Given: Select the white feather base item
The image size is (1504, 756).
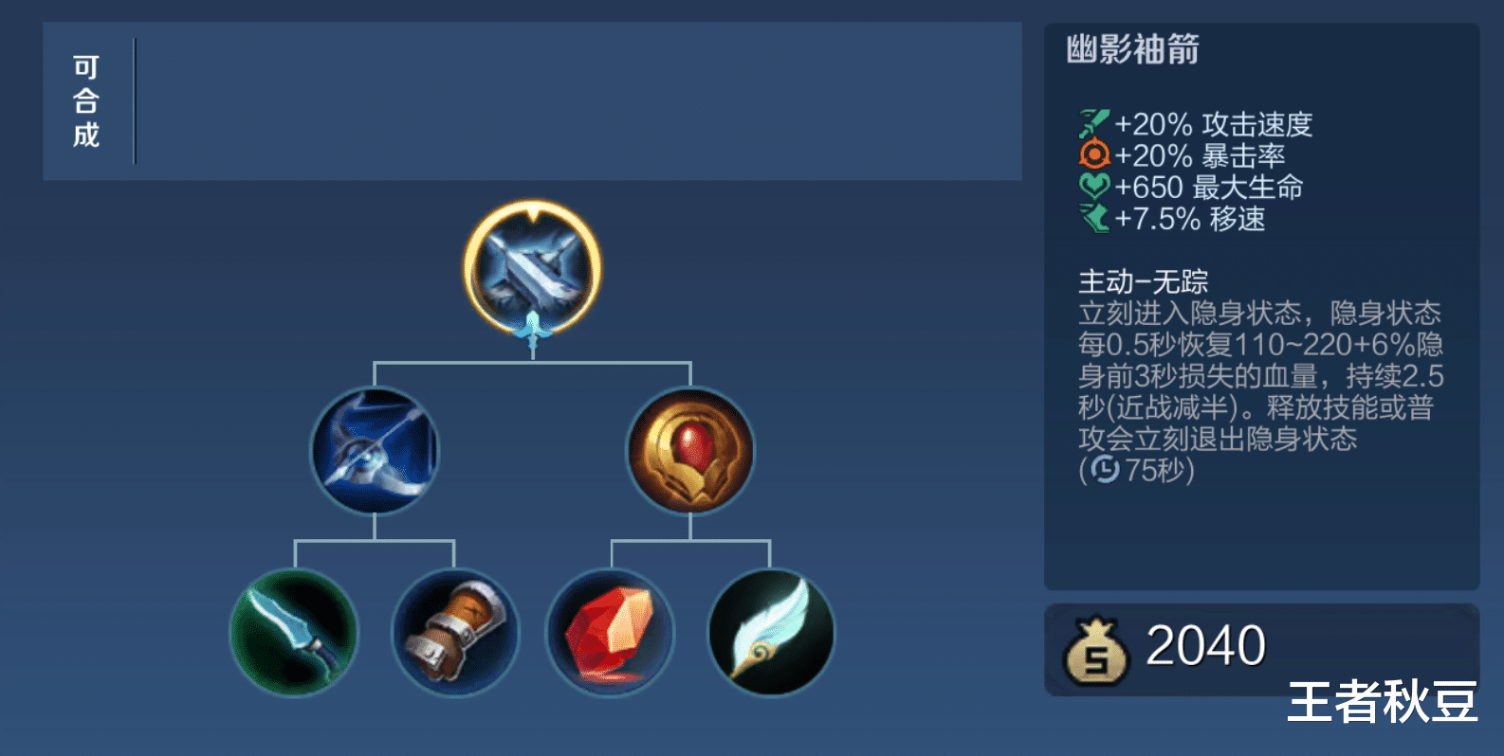Looking at the screenshot, I should coord(771,632).
